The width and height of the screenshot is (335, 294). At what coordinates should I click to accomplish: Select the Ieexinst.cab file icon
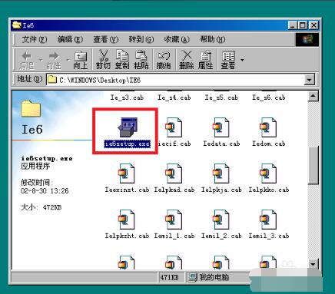pyautogui.click(x=127, y=173)
